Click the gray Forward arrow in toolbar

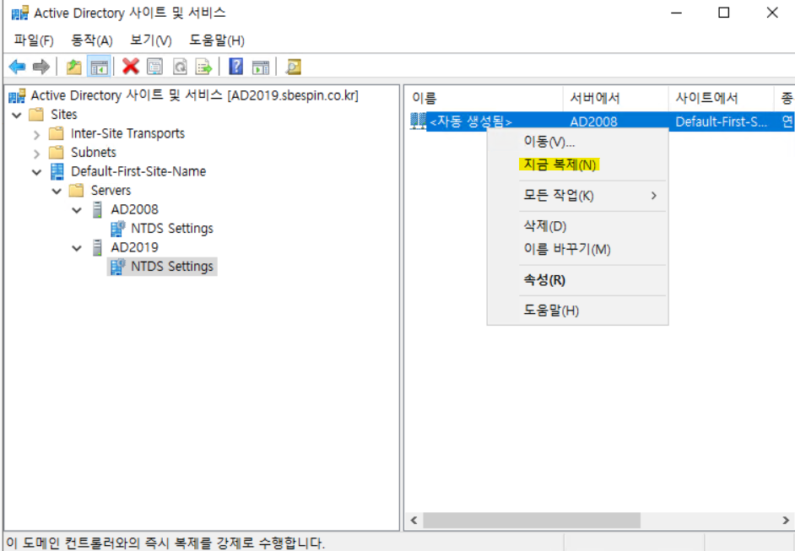coord(41,67)
